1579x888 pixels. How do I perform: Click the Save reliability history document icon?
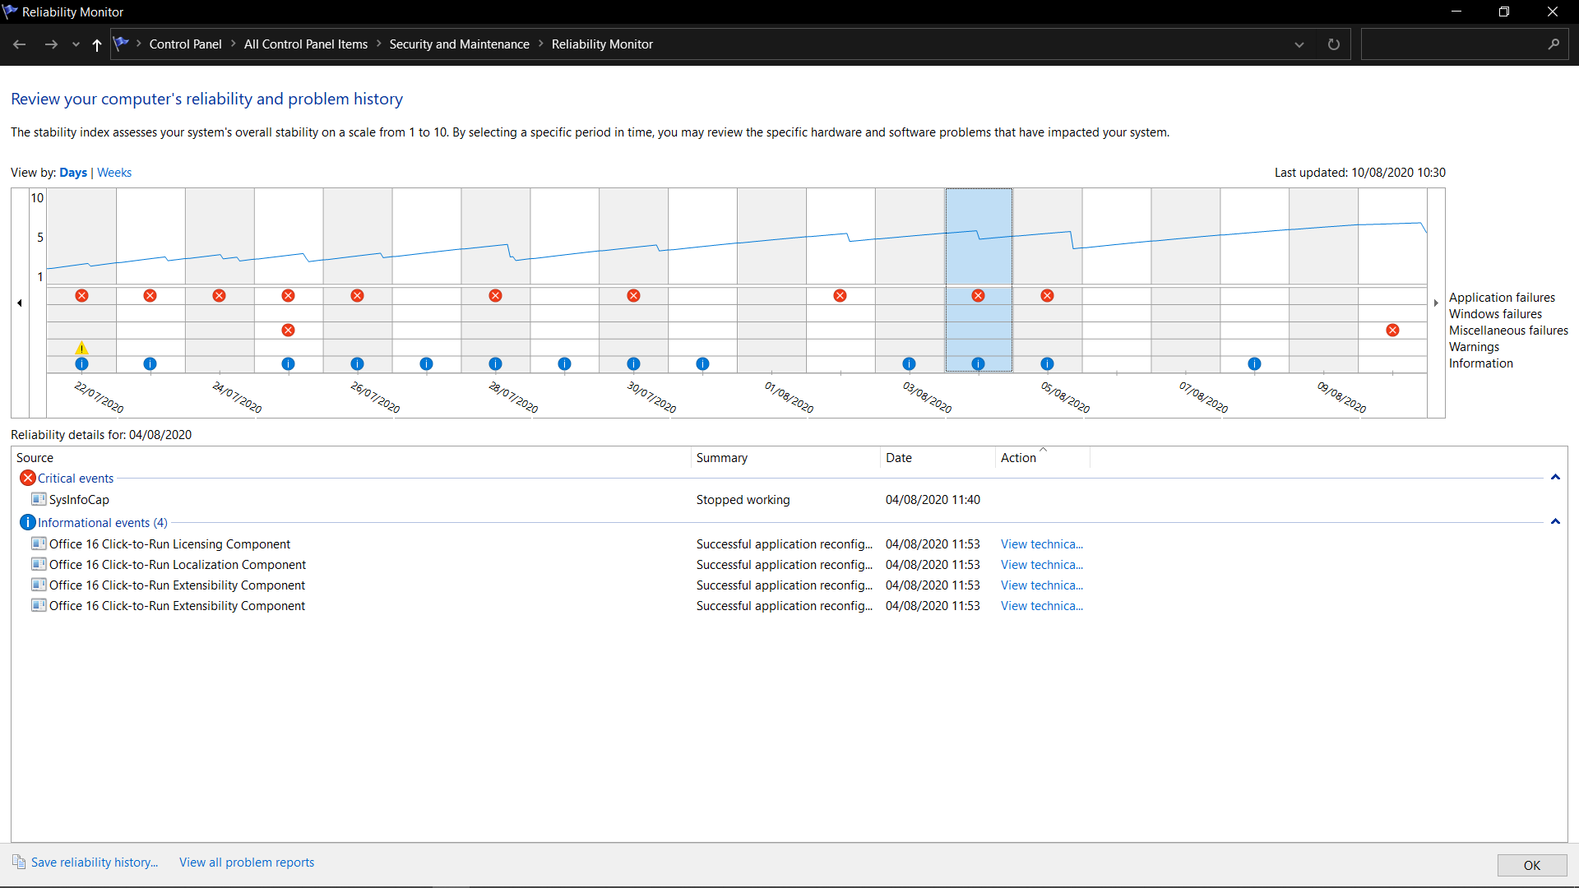(x=19, y=862)
